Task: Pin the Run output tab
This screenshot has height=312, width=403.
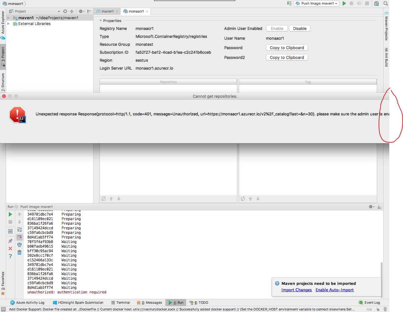Action: [10, 241]
